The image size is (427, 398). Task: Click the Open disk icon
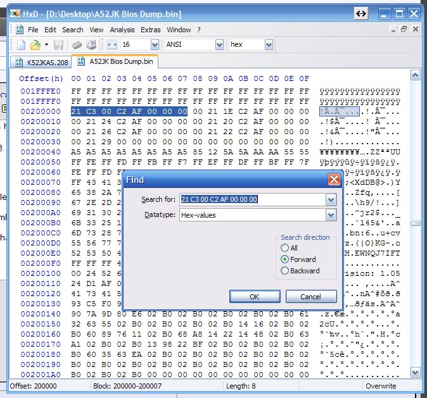pyautogui.click(x=91, y=45)
